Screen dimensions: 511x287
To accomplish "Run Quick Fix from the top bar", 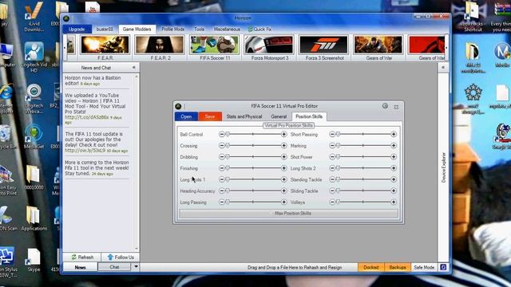I will pos(259,29).
